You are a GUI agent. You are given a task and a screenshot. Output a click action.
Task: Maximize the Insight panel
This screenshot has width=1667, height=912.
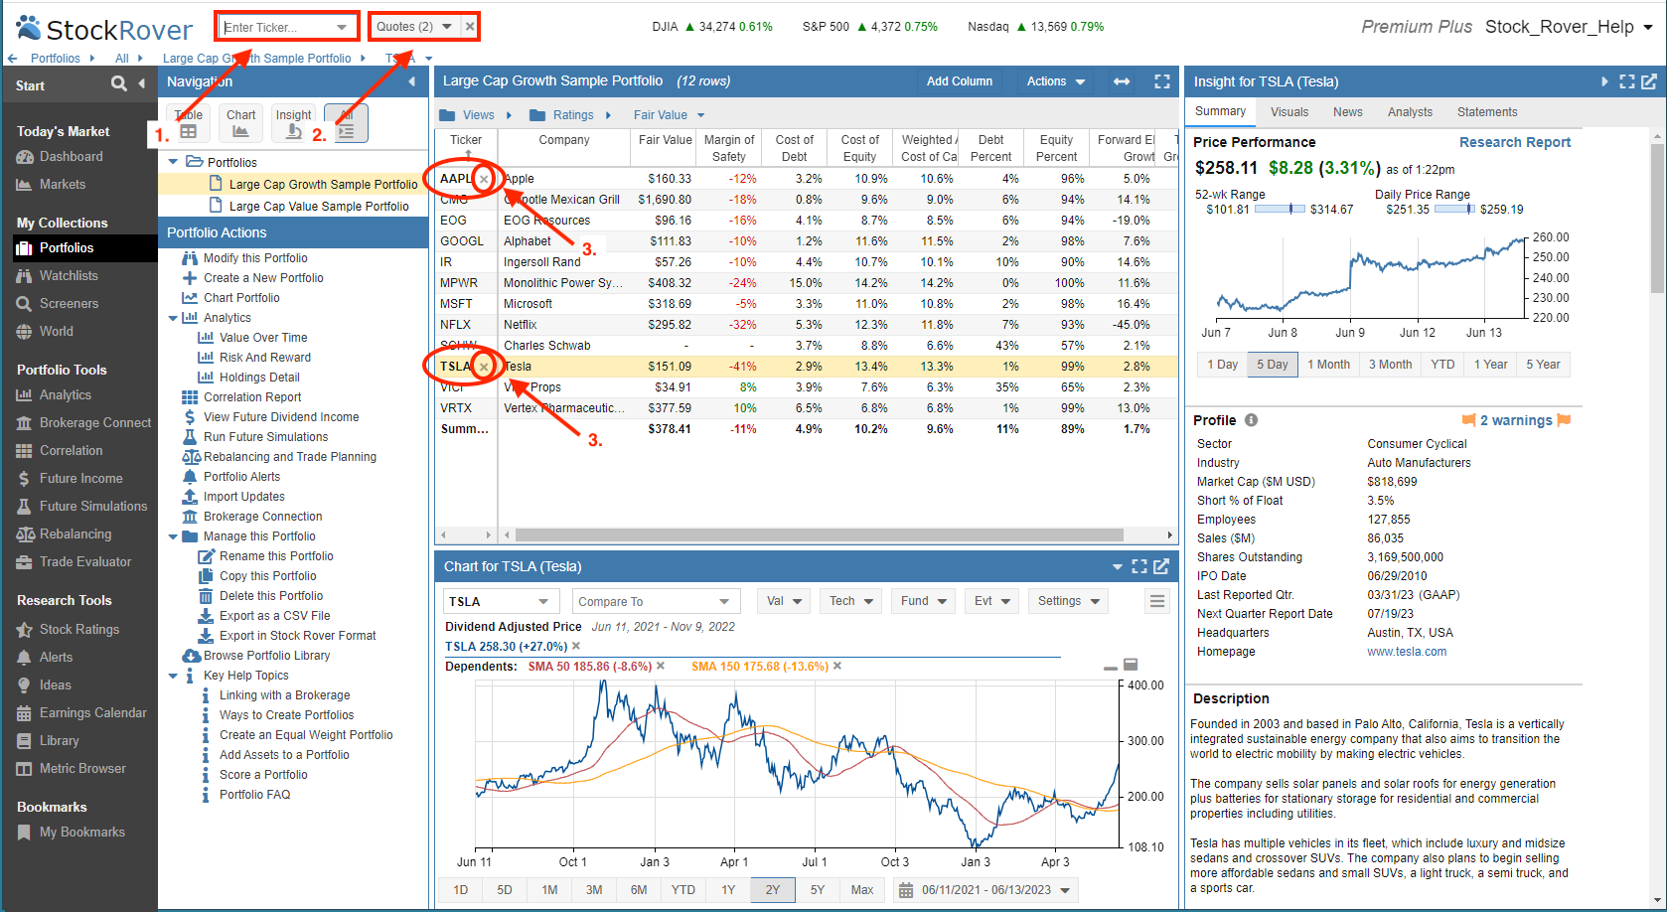[1627, 81]
